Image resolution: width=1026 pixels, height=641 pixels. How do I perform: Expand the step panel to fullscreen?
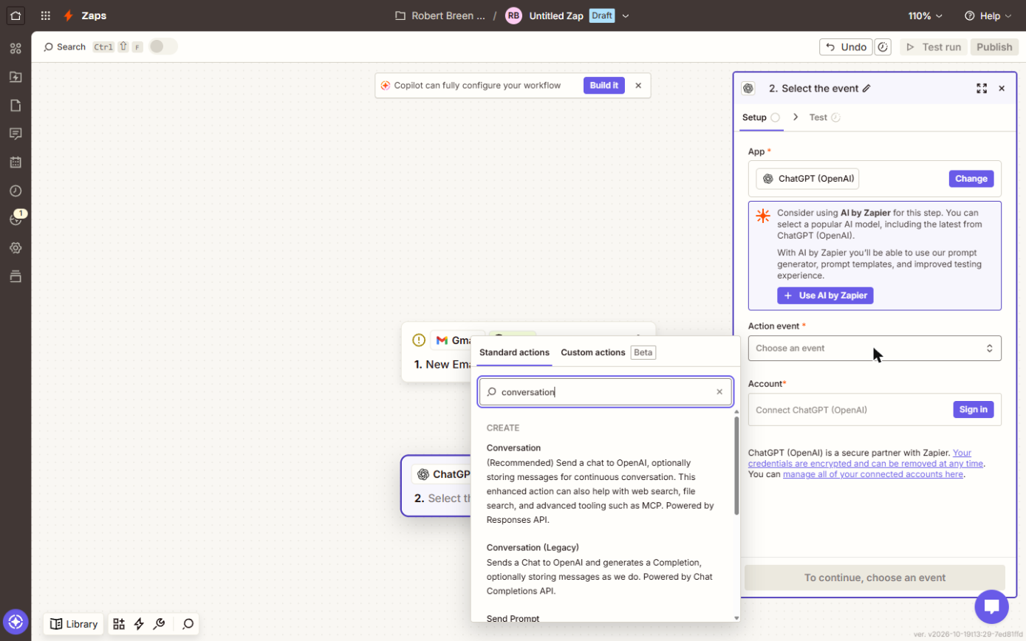[982, 89]
